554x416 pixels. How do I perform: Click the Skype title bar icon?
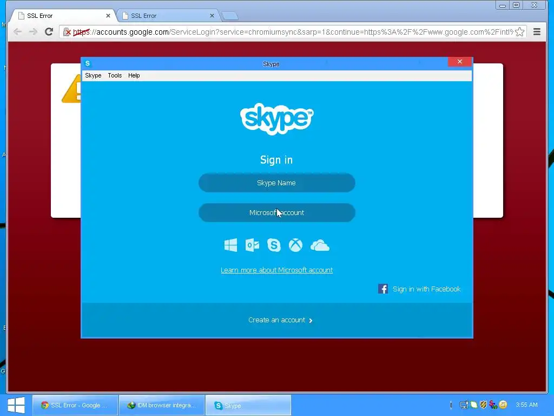click(88, 63)
